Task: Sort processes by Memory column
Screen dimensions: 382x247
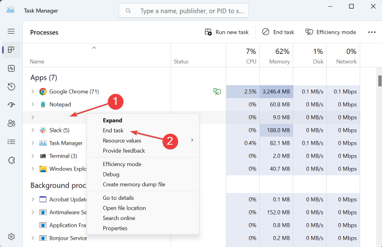Action: pyautogui.click(x=278, y=56)
